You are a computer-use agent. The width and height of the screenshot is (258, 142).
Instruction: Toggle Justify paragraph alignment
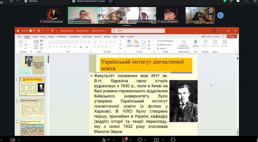[x=106, y=47]
